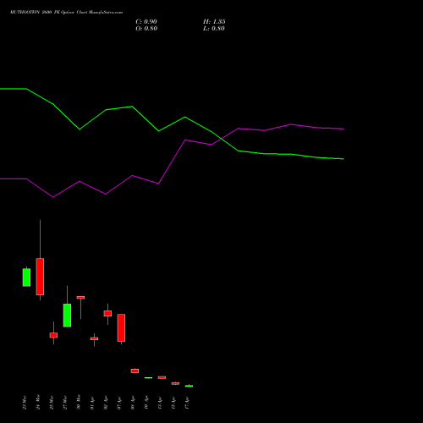Select the red candlestick for 08 Apr
423x423 pixels.
point(135,371)
